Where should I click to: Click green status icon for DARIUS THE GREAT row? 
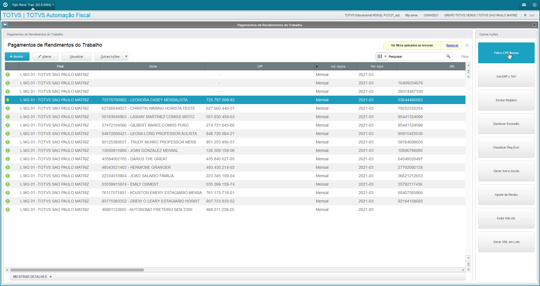pyautogui.click(x=8, y=159)
